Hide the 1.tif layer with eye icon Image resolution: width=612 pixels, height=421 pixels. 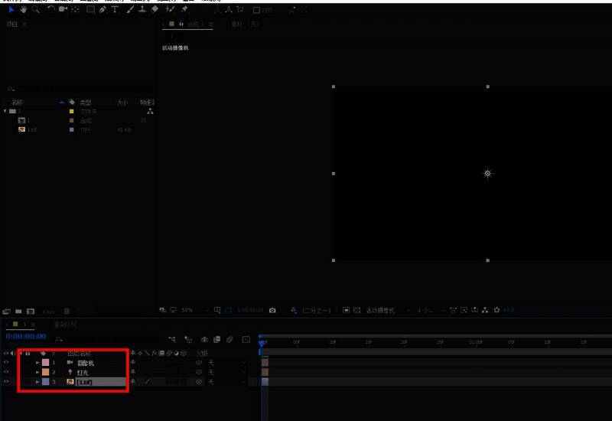pyautogui.click(x=6, y=381)
